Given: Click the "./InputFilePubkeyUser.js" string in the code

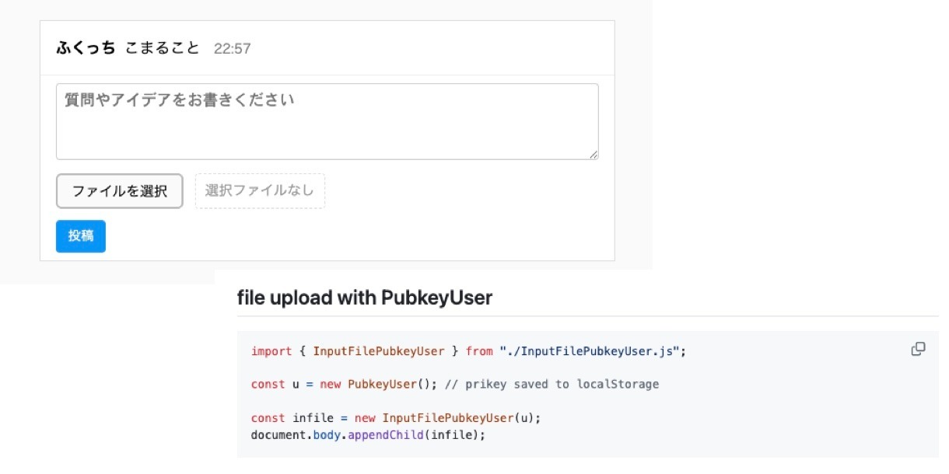Looking at the screenshot, I should tap(591, 351).
